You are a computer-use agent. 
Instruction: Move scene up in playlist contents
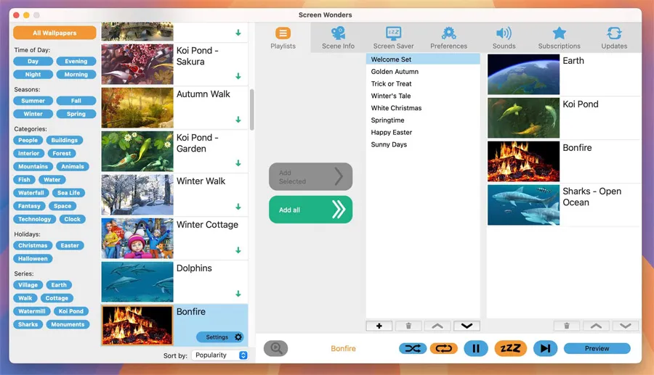pos(595,326)
